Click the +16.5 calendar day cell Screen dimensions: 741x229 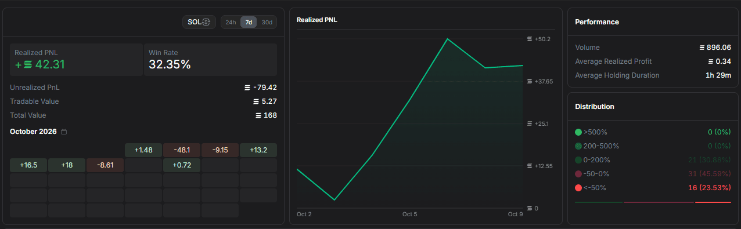click(28, 165)
